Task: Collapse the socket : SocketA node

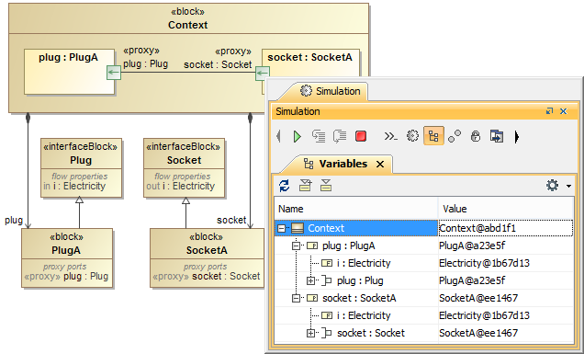Action: pyautogui.click(x=296, y=298)
